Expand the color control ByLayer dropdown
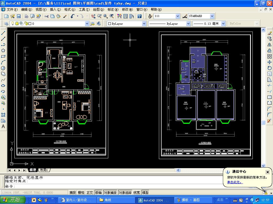 click(144, 24)
